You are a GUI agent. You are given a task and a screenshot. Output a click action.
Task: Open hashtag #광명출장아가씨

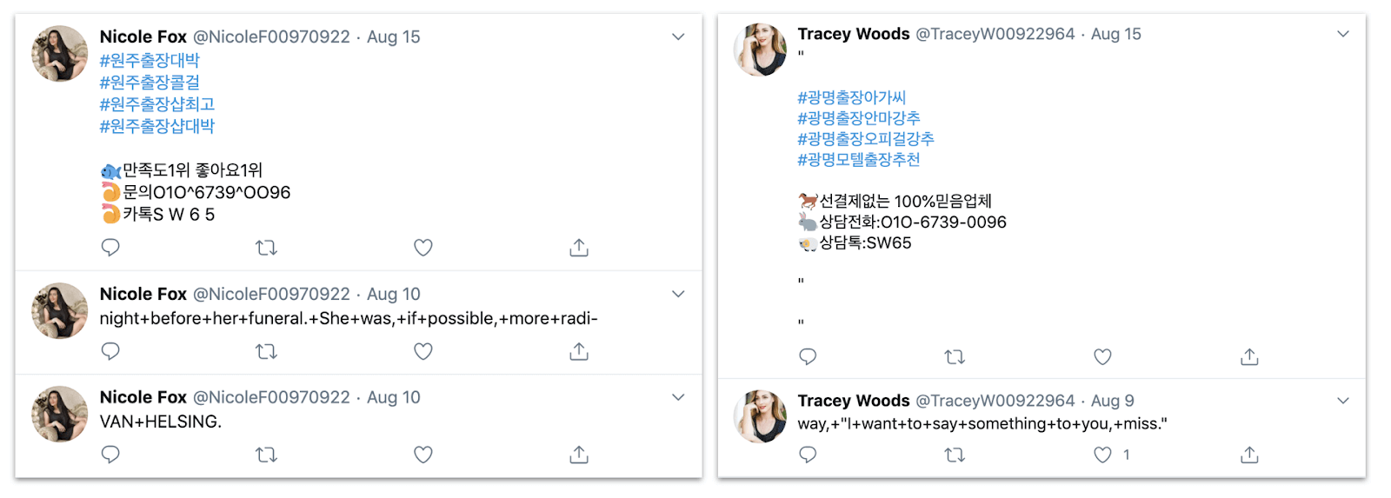click(x=851, y=97)
